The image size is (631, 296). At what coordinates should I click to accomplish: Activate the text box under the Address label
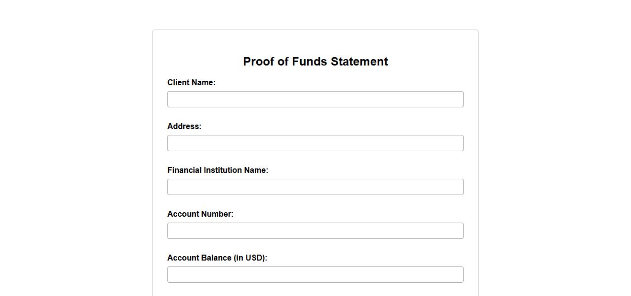point(315,143)
